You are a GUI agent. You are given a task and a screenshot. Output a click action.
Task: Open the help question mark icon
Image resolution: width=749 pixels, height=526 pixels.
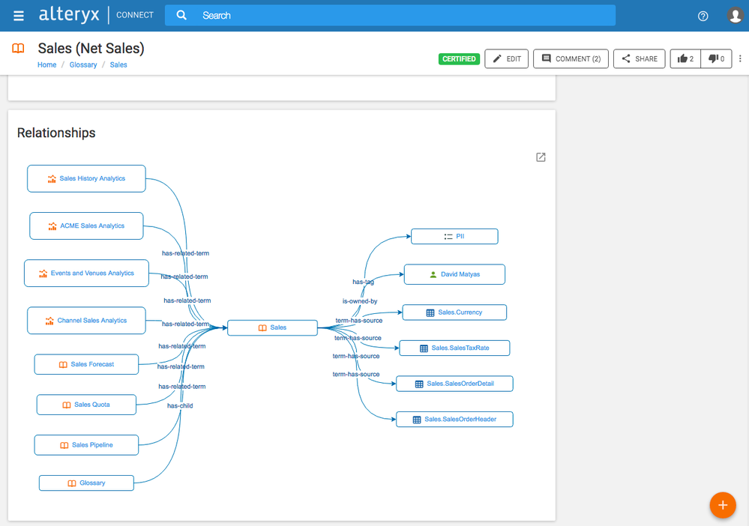click(x=703, y=16)
